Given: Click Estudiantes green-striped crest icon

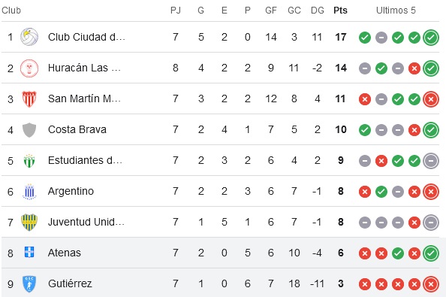Looking at the screenshot, I should 29,161.
